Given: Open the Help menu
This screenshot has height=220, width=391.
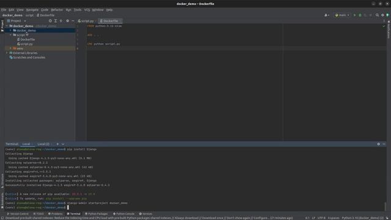Looking at the screenshot, I should 109,10.
